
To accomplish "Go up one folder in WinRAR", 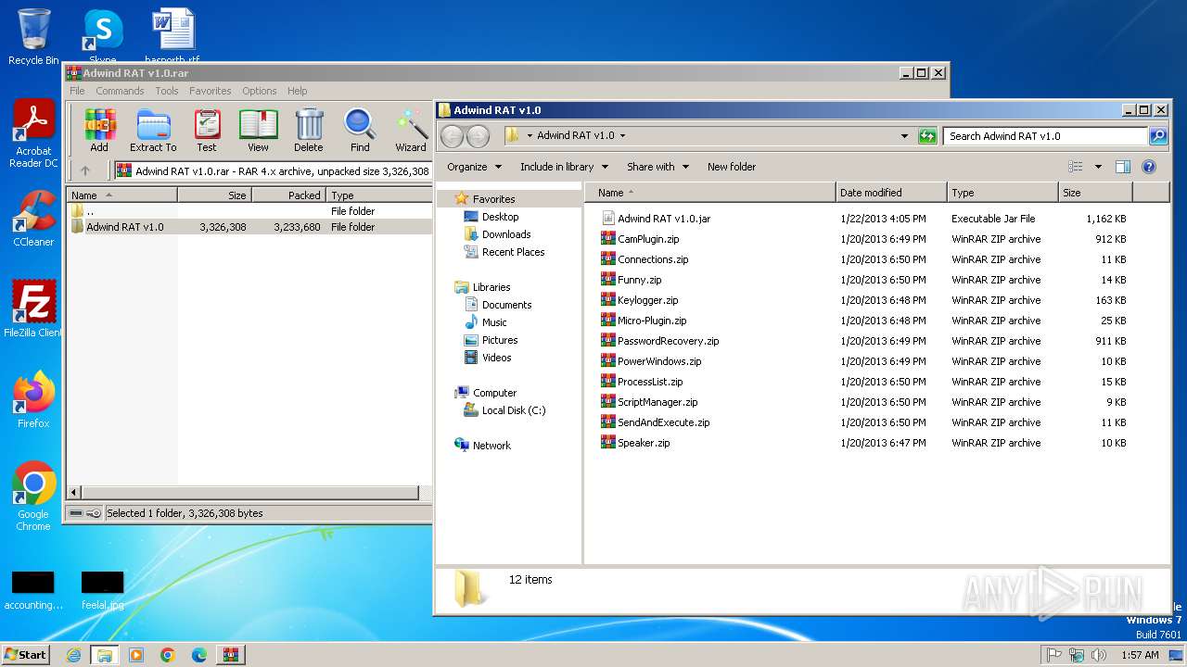I will (x=85, y=170).
